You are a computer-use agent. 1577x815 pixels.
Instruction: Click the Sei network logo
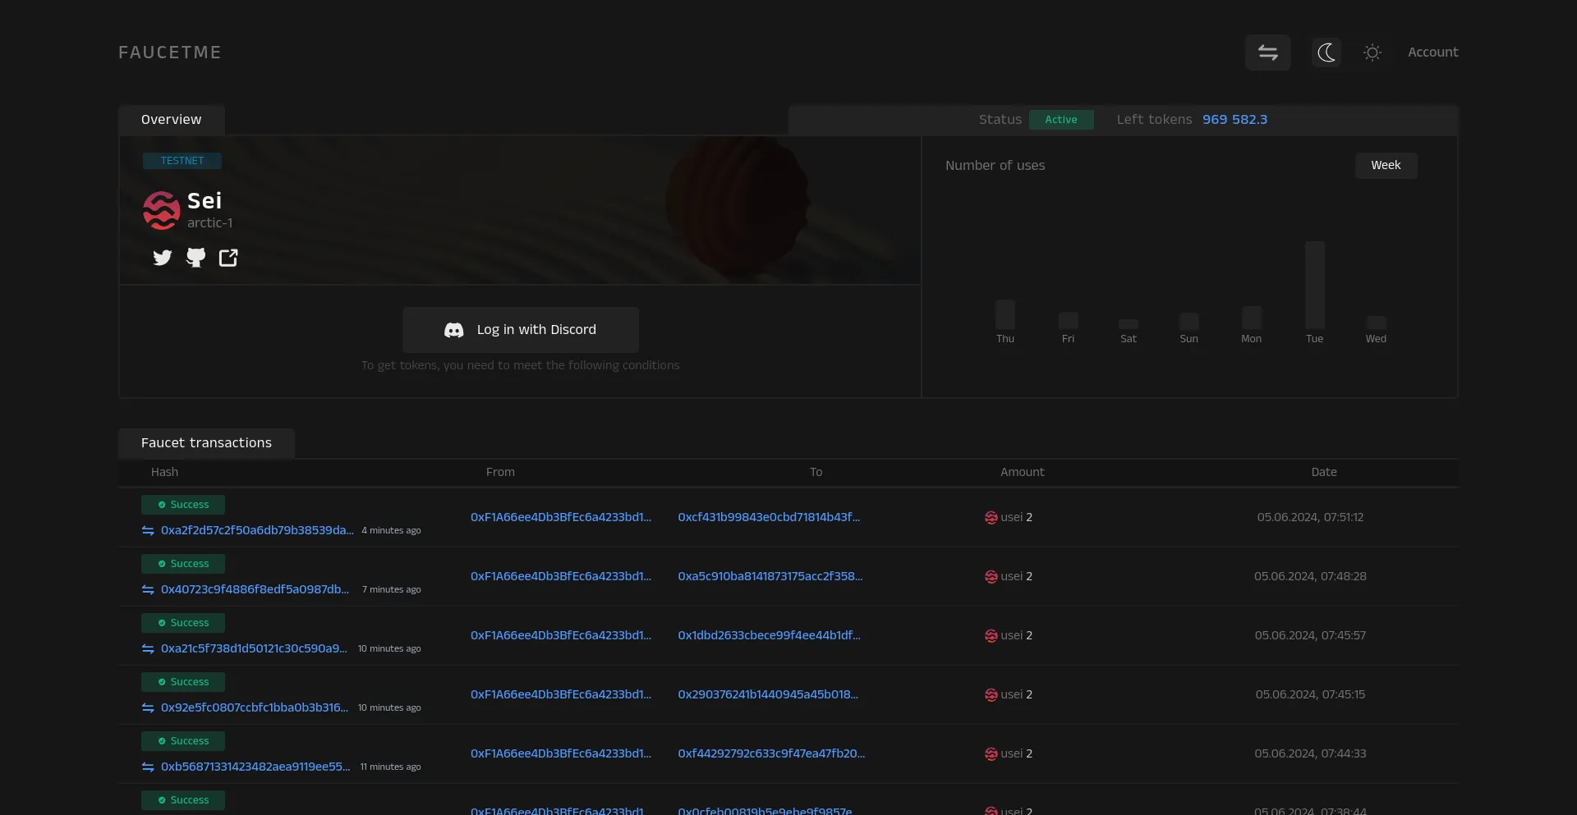pos(161,210)
